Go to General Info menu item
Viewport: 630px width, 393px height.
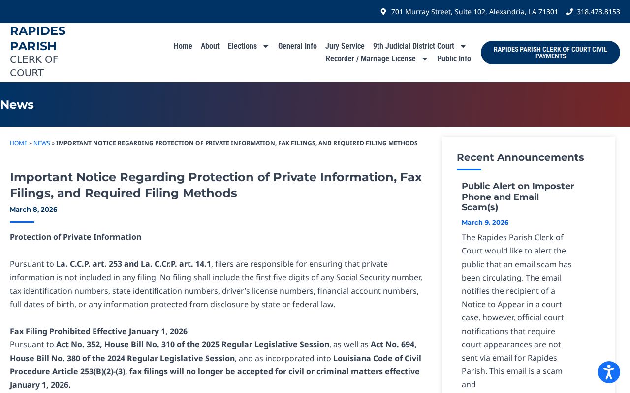pos(297,46)
